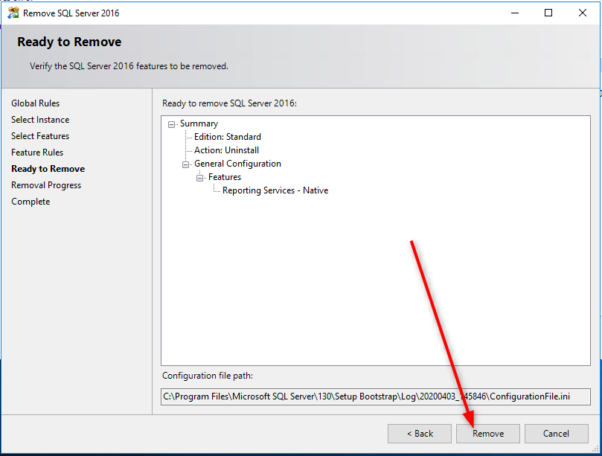Open the Complete step
The width and height of the screenshot is (602, 456).
coord(31,201)
